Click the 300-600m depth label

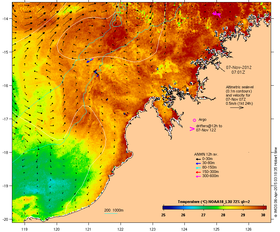[210, 176]
